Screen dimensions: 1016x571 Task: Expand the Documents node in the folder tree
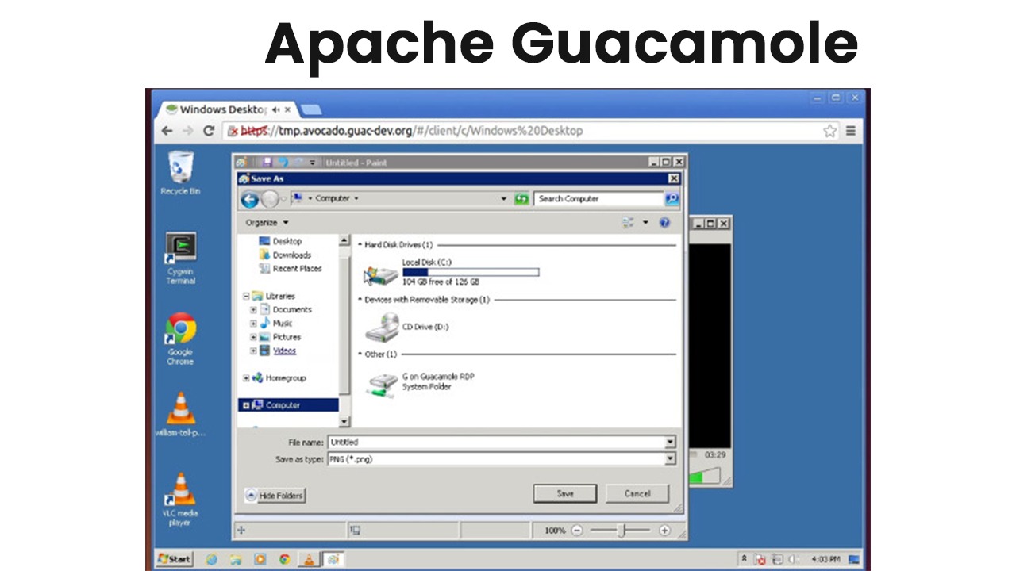[254, 309]
